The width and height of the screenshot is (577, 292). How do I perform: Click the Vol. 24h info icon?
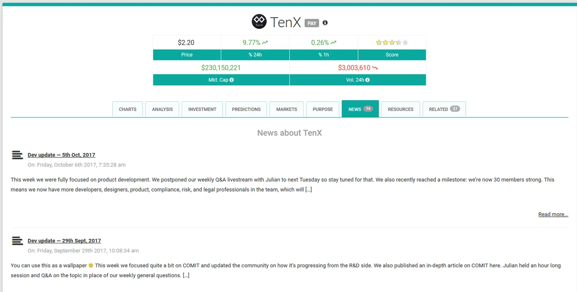click(x=367, y=80)
